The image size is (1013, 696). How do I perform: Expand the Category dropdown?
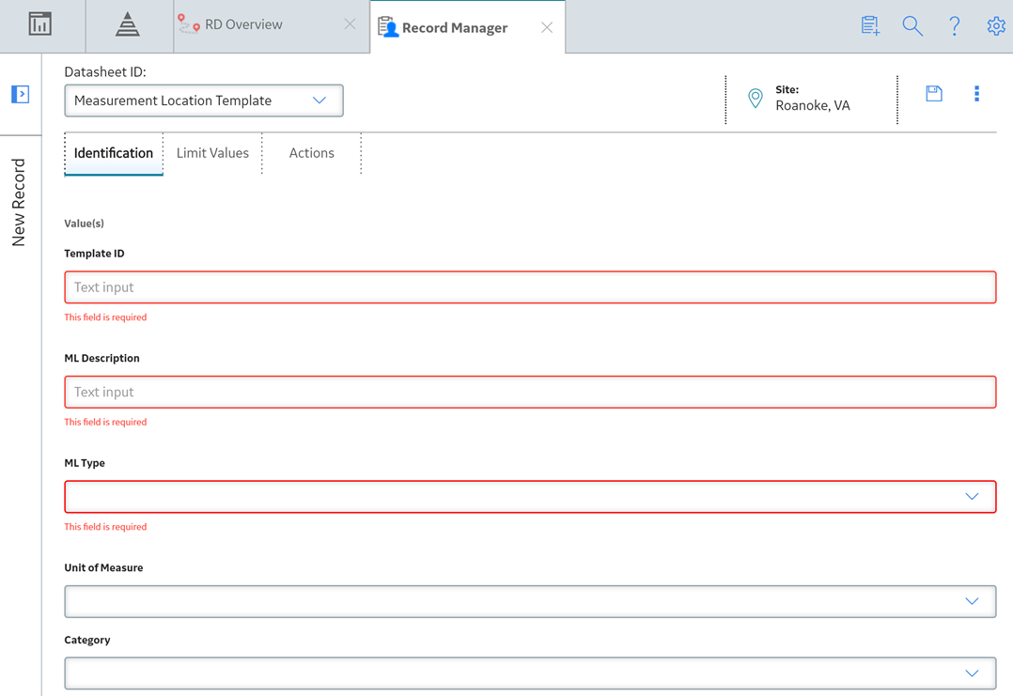pos(530,673)
